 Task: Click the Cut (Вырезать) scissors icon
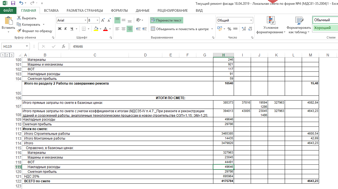coord(19,18)
